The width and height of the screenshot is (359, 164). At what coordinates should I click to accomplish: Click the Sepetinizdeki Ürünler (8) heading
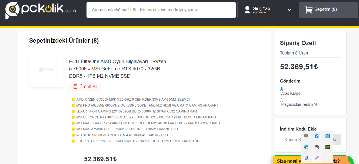(x=64, y=41)
